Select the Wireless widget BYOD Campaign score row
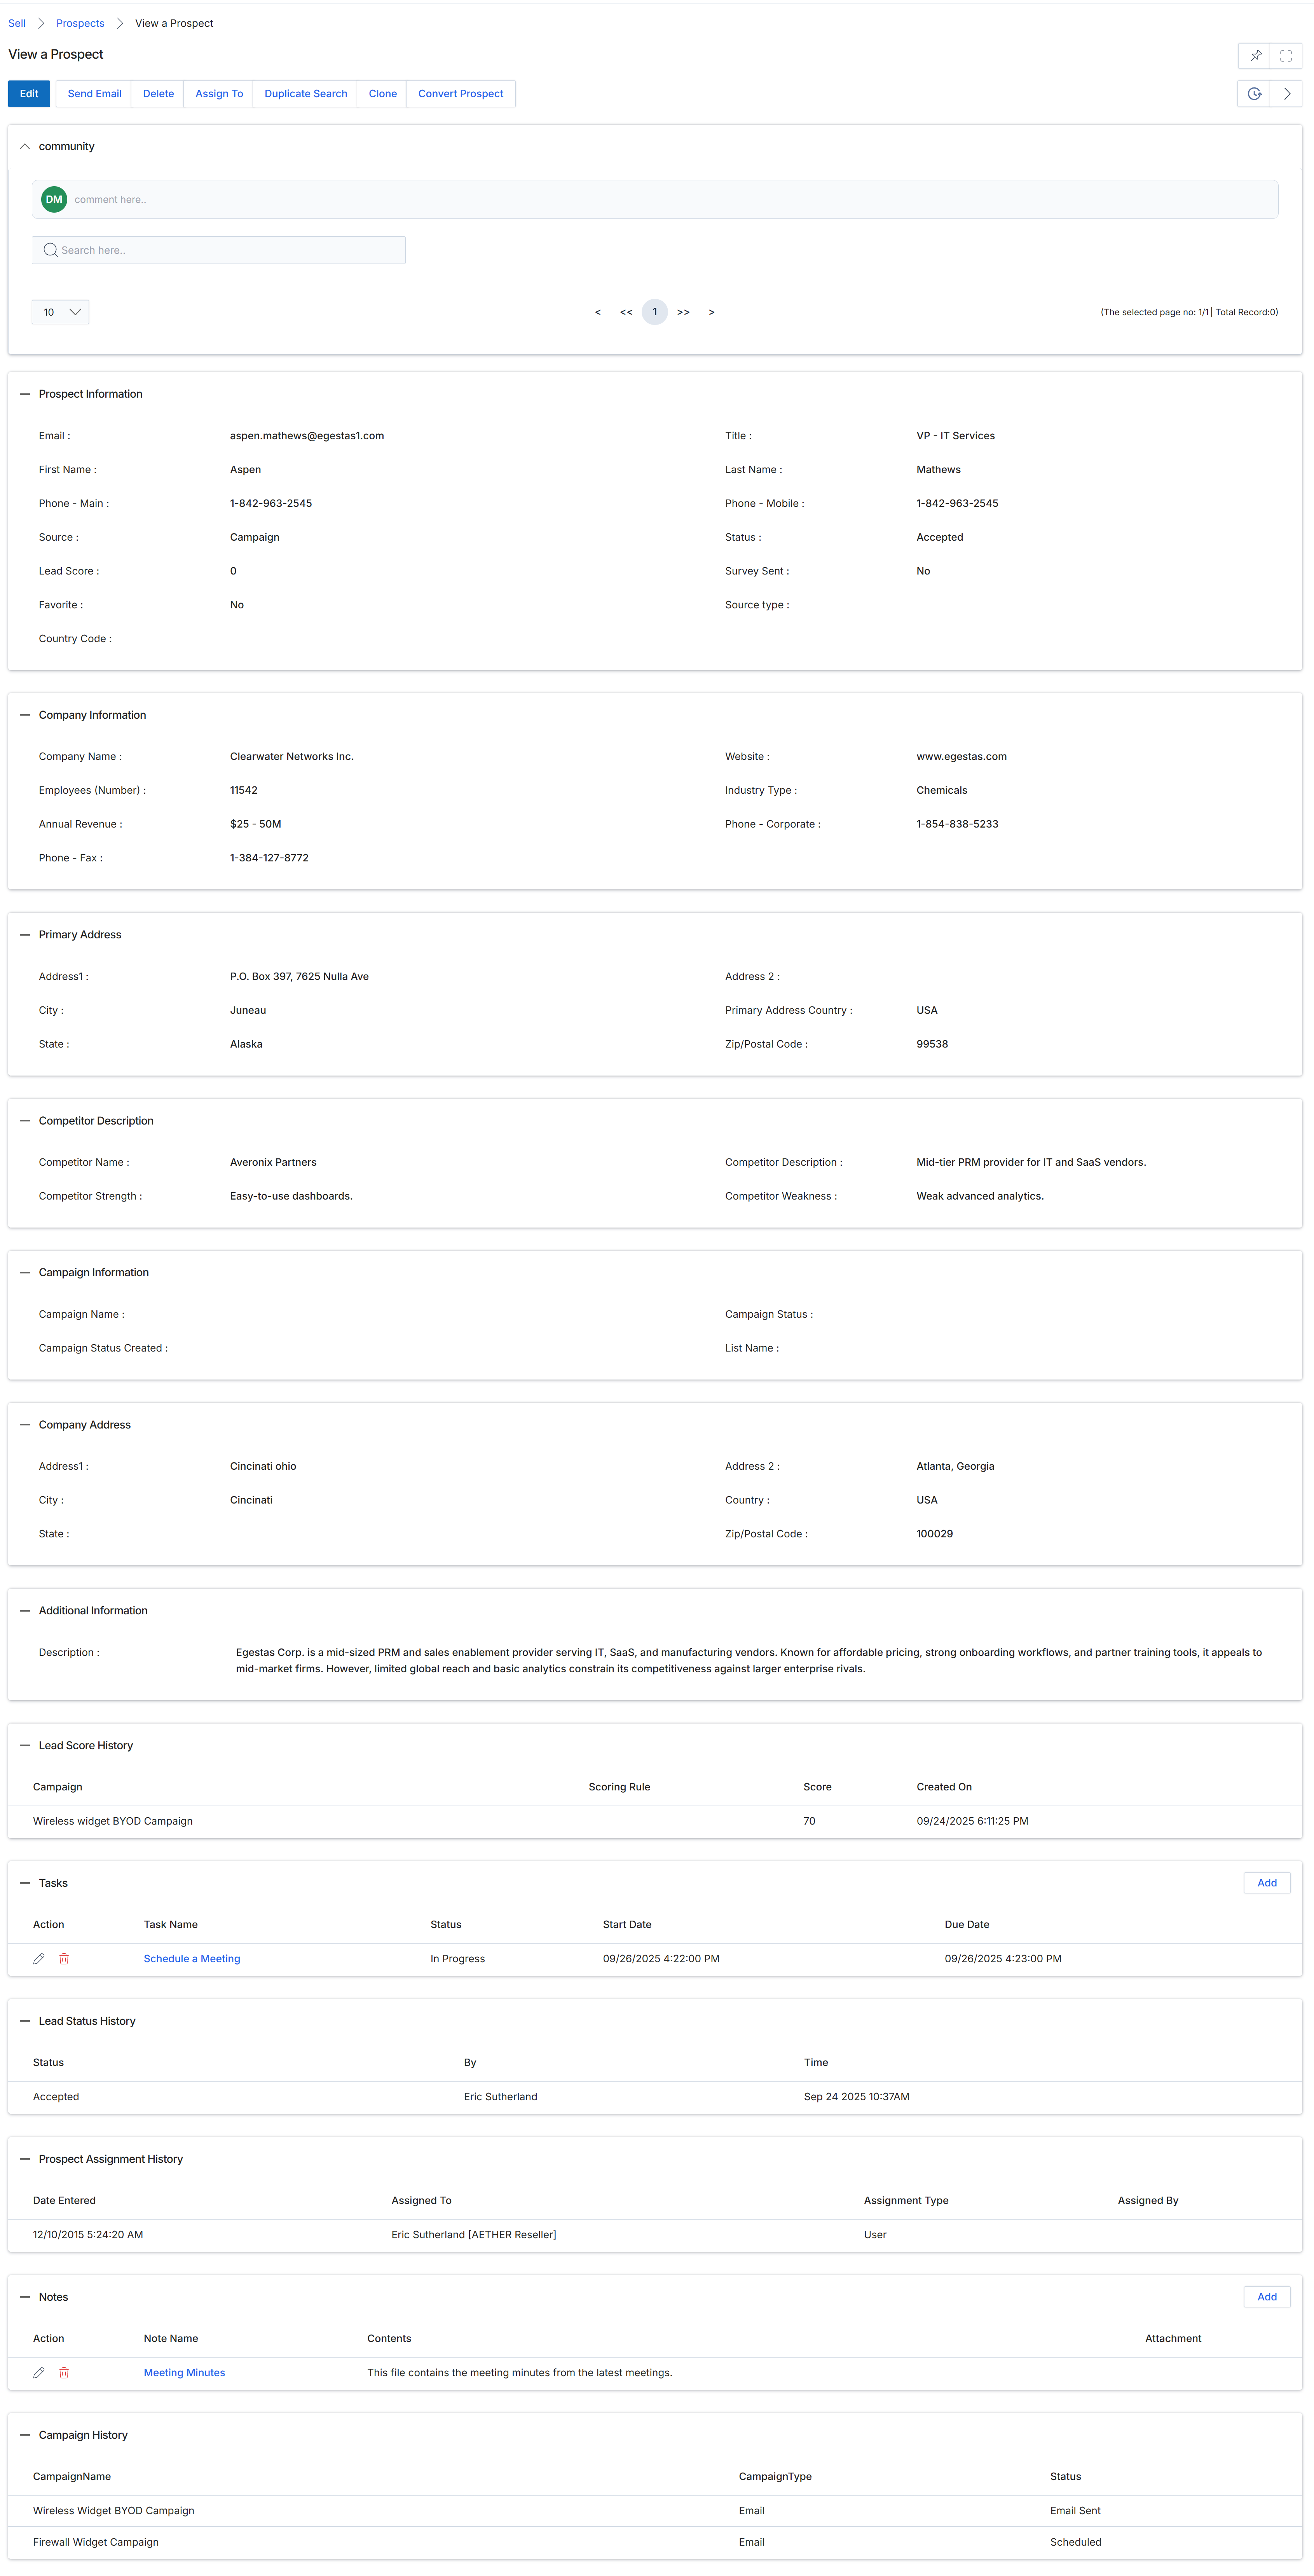The image size is (1314, 2576). click(x=655, y=1821)
